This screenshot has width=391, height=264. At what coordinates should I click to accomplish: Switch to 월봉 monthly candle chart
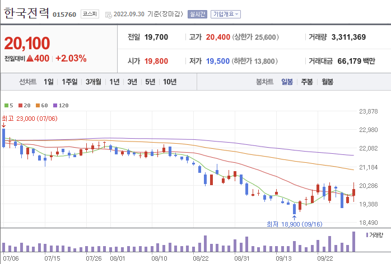327,82
